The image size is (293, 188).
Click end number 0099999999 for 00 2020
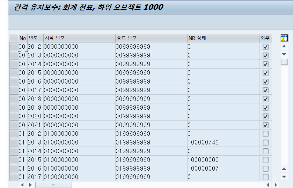[151, 116]
